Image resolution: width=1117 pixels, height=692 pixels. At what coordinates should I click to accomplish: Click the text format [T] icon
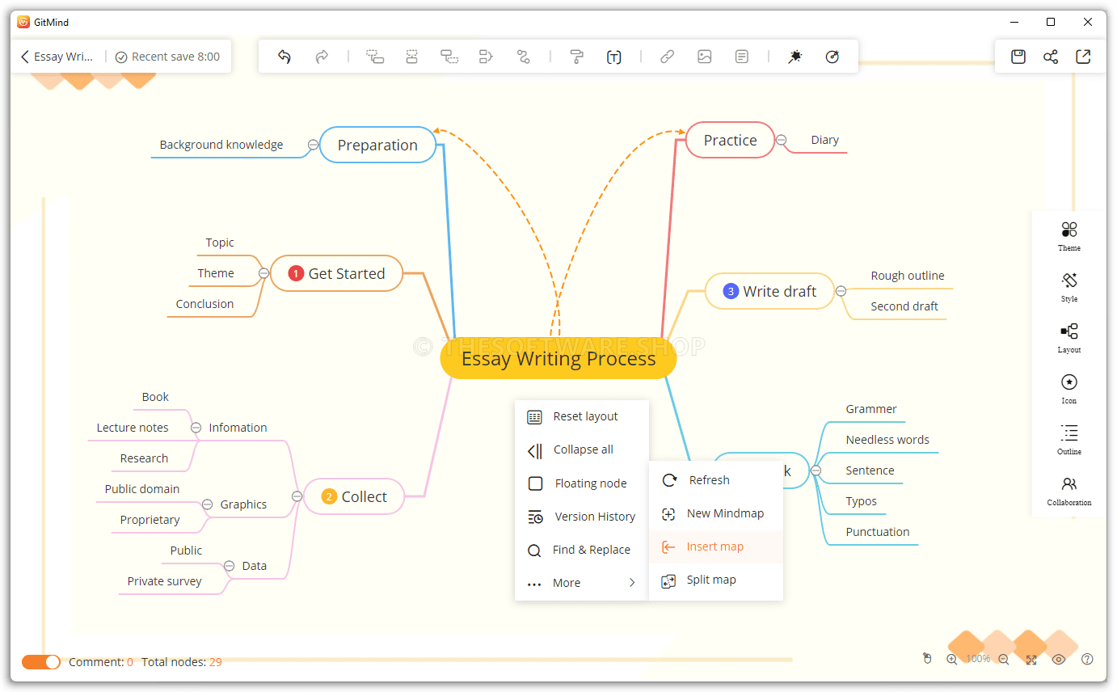[614, 57]
